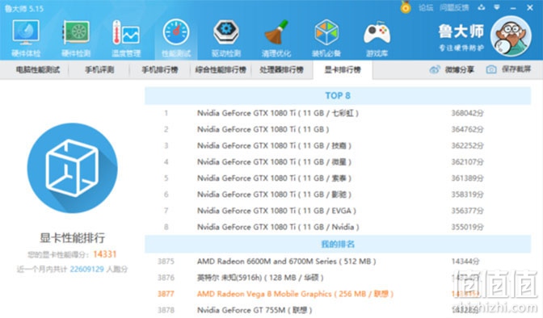Switch to 综合性能排行榜 tab
The height and width of the screenshot is (318, 543).
(x=221, y=70)
